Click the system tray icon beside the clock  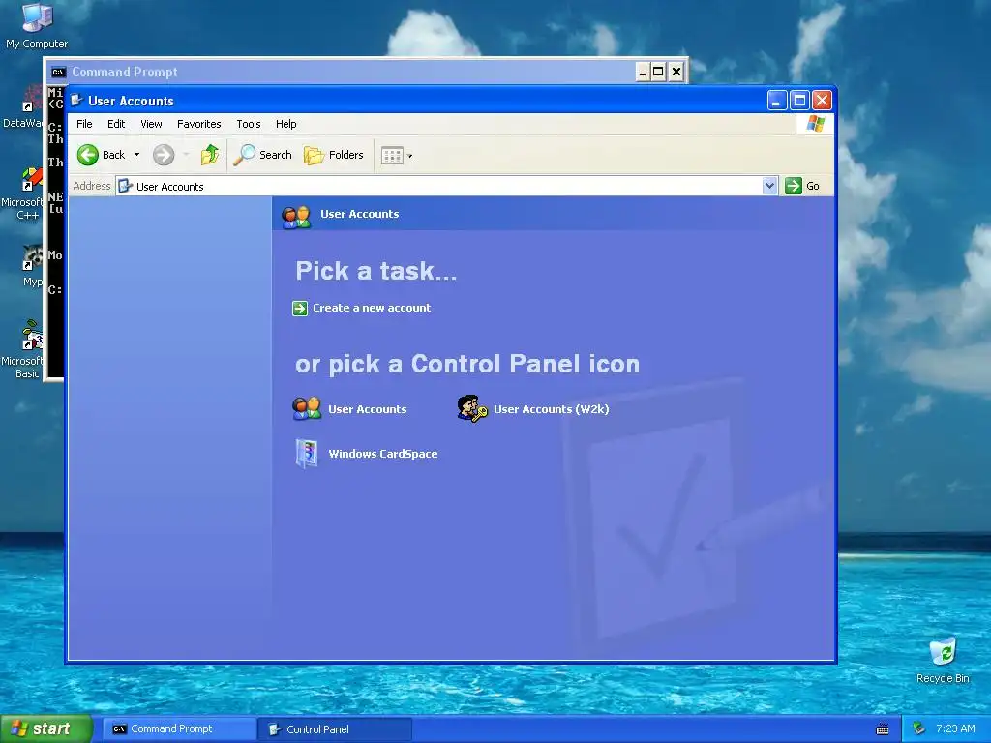click(919, 729)
